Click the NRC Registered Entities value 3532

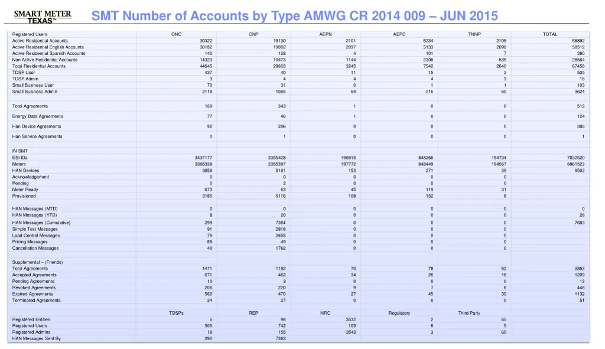point(350,319)
